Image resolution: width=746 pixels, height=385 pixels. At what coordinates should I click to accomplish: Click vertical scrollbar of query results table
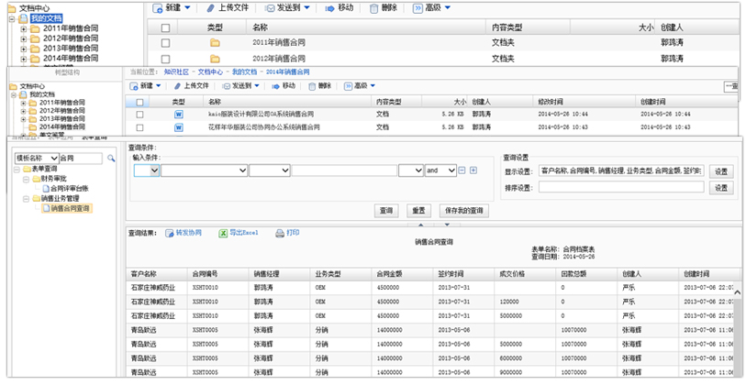(737, 332)
